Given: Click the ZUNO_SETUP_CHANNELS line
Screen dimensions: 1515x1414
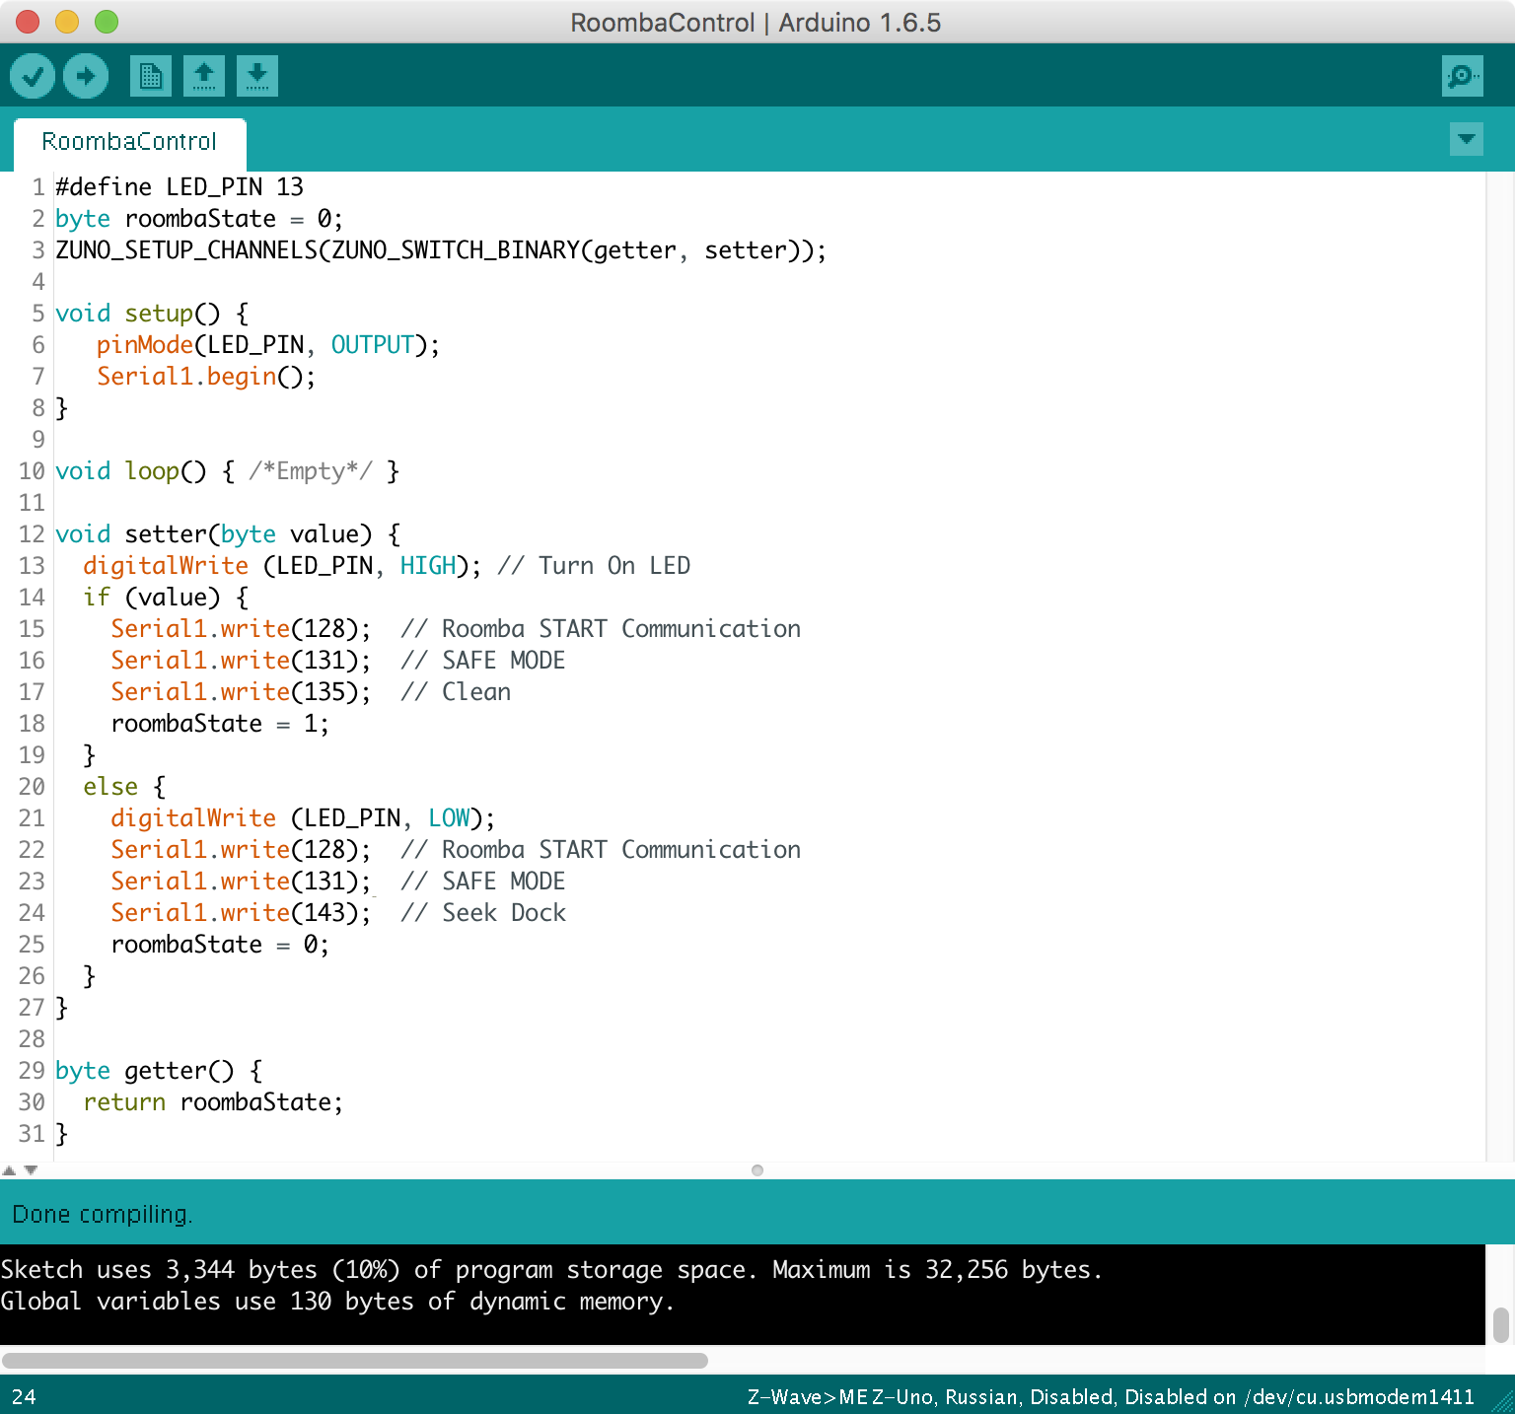Looking at the screenshot, I should pos(441,250).
